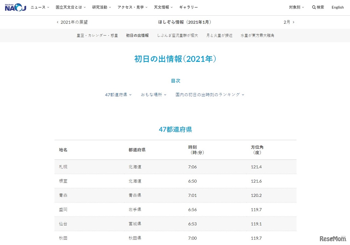This screenshot has height=245, width=350.
Task: Click the 119.7 azimuth in the 盛岡 row
Action: click(x=256, y=210)
